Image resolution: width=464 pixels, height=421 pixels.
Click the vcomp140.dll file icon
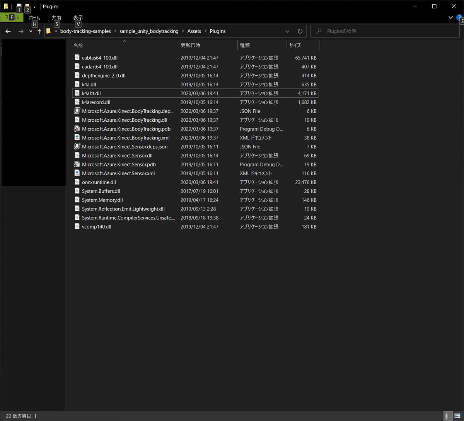click(x=77, y=226)
